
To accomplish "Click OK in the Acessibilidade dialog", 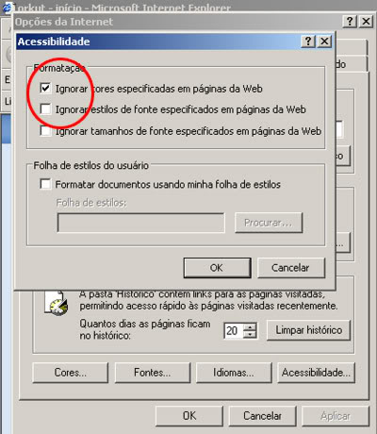I will click(x=217, y=268).
